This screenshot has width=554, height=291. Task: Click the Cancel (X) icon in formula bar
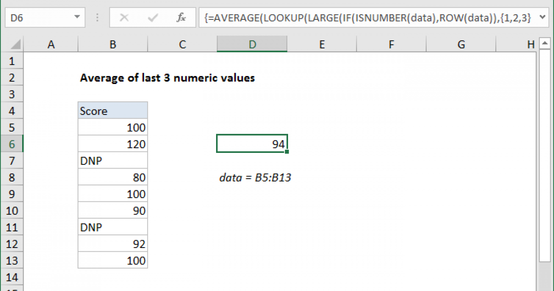pyautogui.click(x=124, y=17)
